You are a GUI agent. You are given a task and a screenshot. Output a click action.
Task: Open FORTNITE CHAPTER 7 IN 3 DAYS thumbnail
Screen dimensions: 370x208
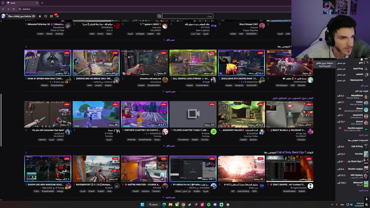(x=145, y=114)
